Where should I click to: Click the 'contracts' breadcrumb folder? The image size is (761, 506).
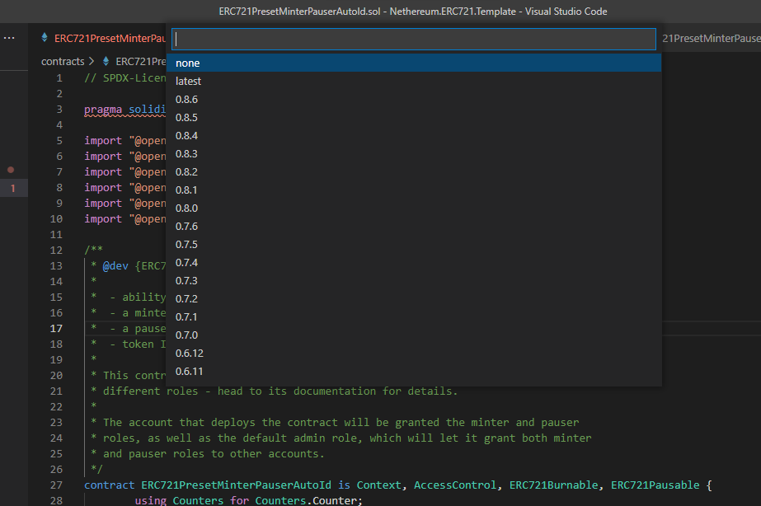[x=63, y=62]
